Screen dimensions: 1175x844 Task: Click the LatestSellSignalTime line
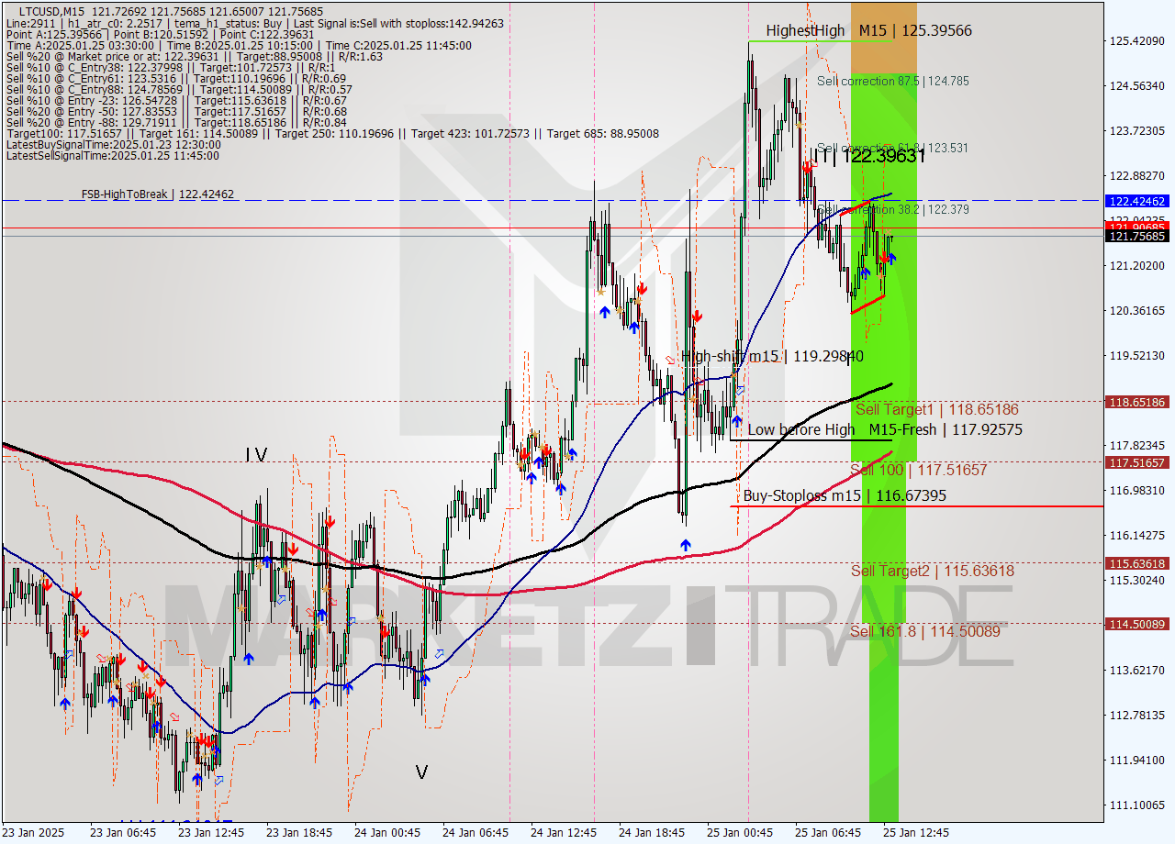point(113,155)
